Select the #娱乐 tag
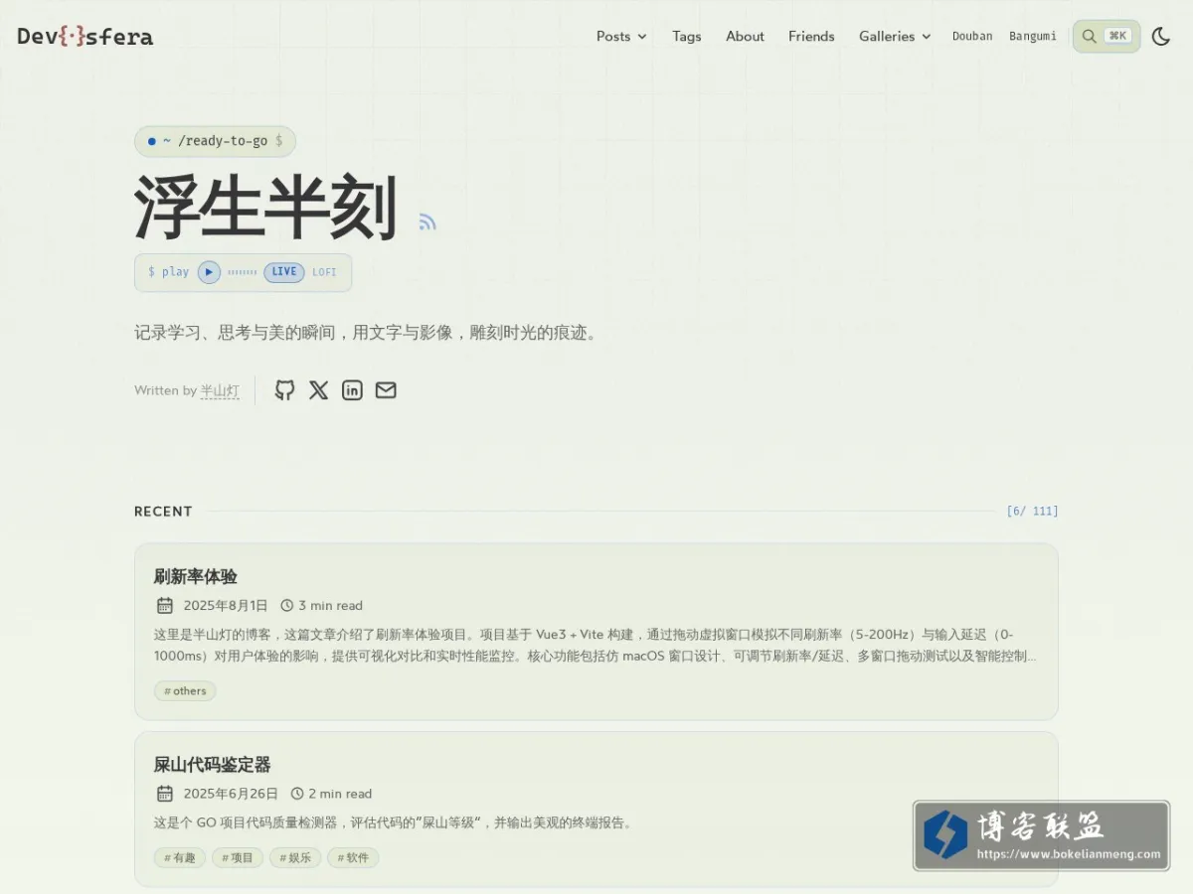The width and height of the screenshot is (1193, 894). pos(295,858)
